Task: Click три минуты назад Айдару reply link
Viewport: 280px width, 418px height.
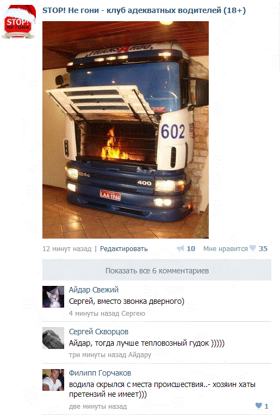Action: [x=110, y=355]
